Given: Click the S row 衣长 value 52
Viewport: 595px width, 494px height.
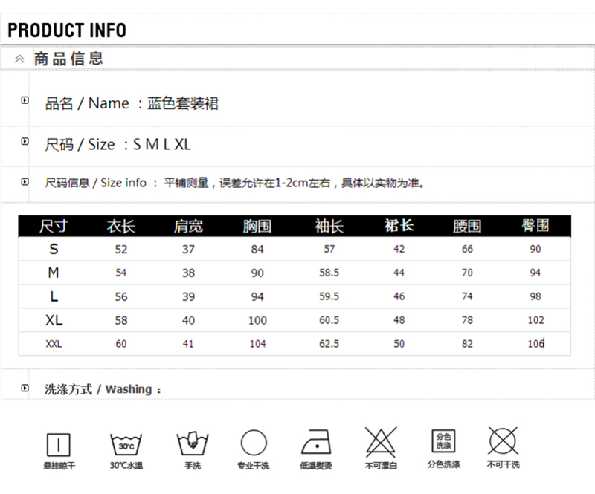Looking at the screenshot, I should coord(121,250).
